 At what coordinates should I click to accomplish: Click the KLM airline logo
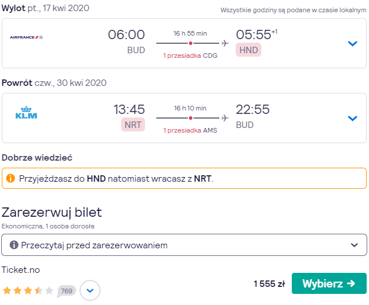coord(26,113)
